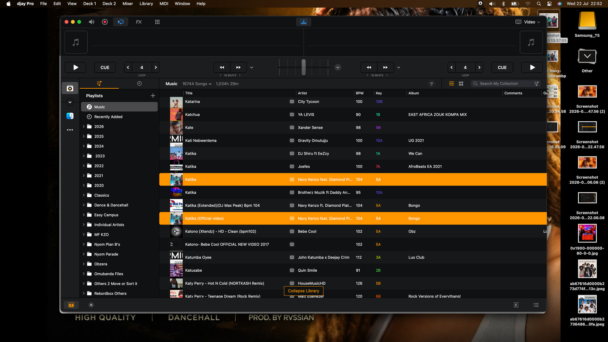The image size is (608, 342).
Task: Click the crossfader handle
Action: pos(304,67)
